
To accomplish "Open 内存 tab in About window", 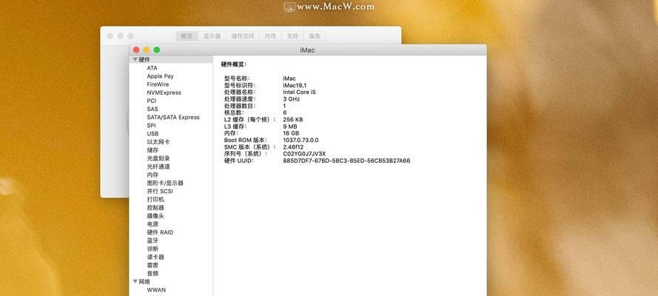I will tap(270, 36).
